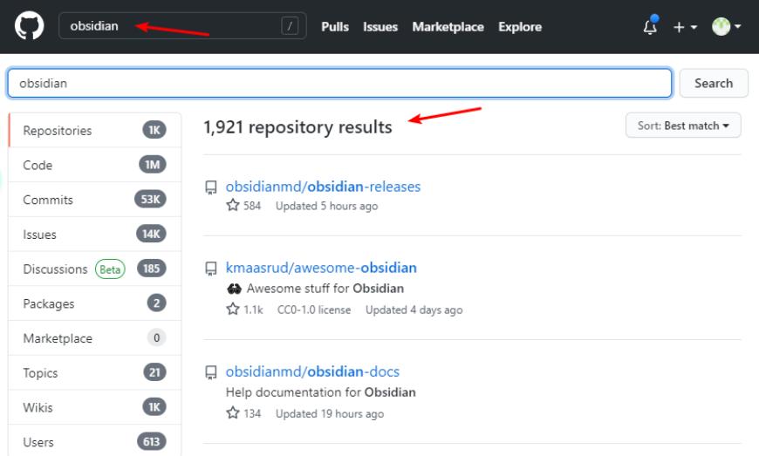Open kmaasrud/awesome-obsidian repository link

pyautogui.click(x=321, y=268)
